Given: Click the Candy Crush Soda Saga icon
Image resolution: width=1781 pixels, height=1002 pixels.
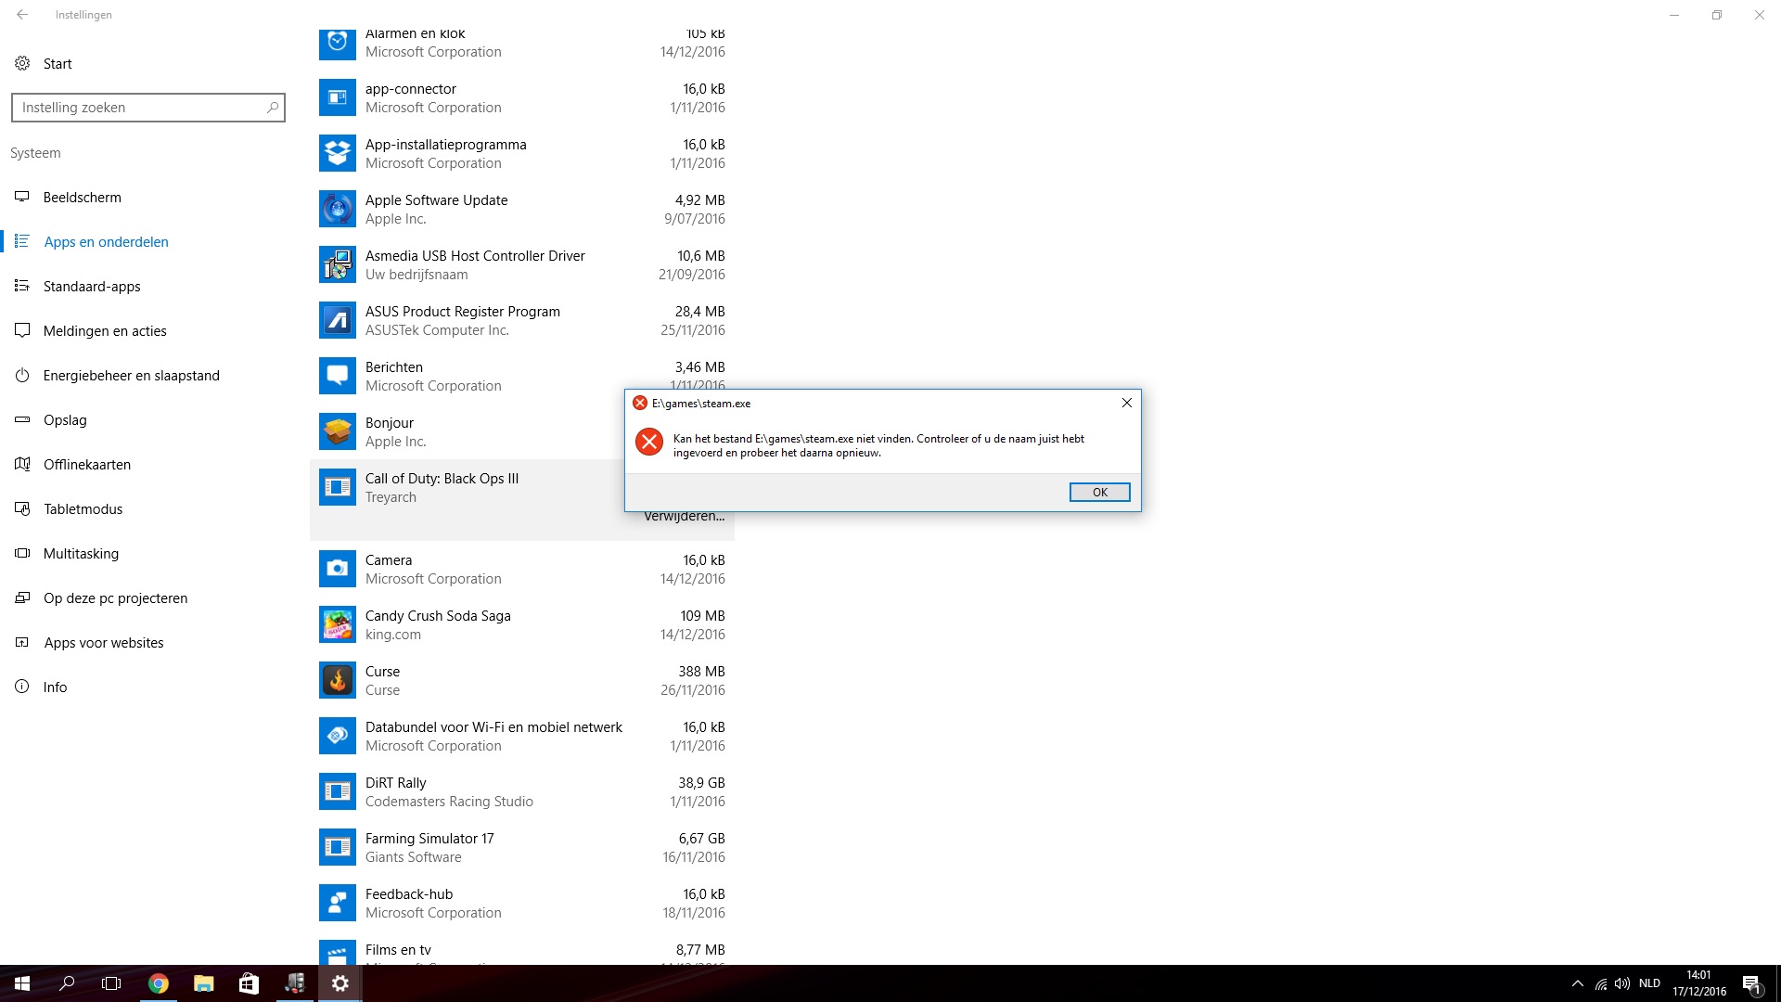Looking at the screenshot, I should 338,624.
